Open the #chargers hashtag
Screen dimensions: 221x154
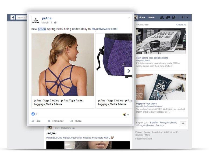[x=98, y=138]
